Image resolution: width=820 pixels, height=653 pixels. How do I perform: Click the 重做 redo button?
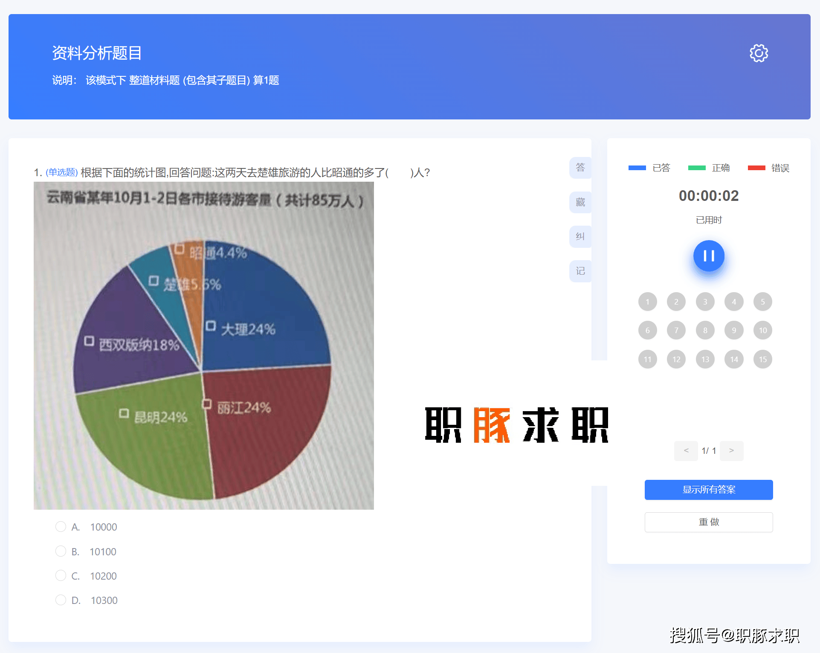(708, 522)
